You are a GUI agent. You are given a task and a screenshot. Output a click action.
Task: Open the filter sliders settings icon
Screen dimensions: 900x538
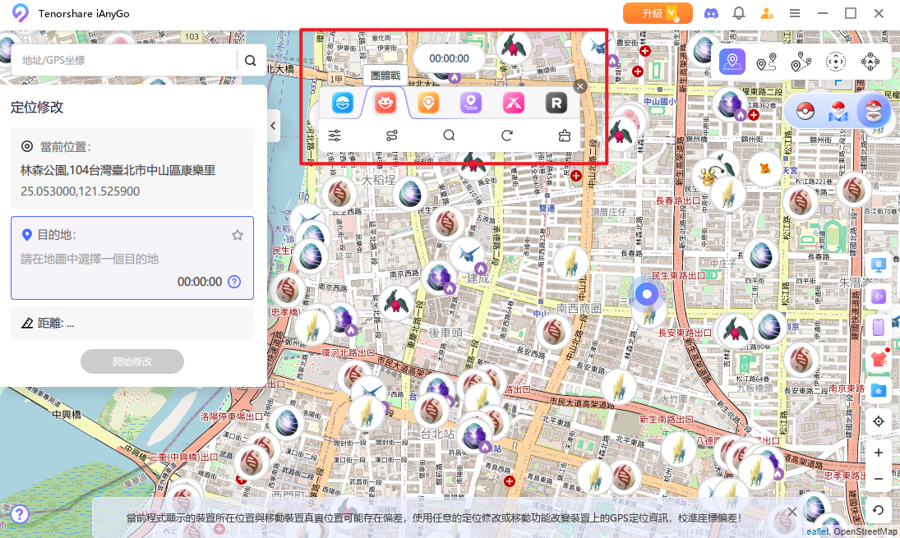coord(335,136)
